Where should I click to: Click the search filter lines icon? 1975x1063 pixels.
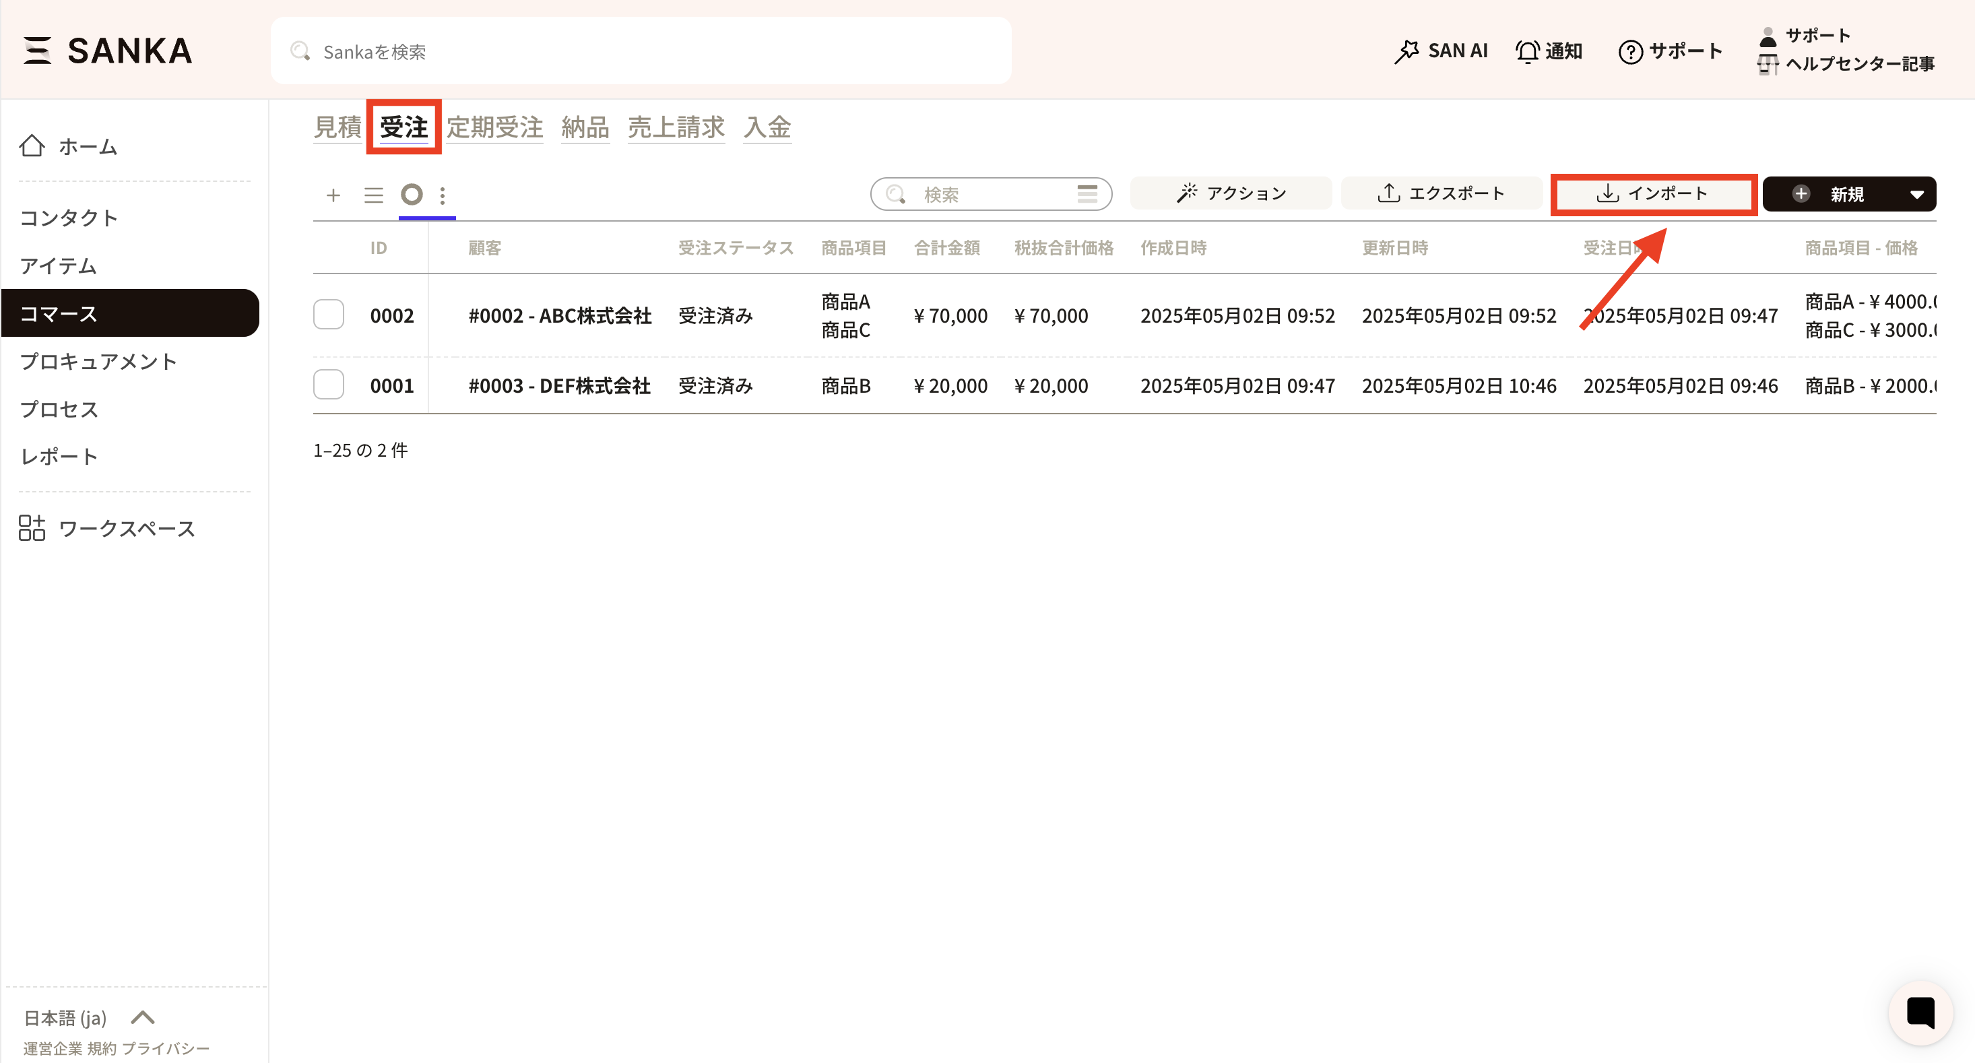pos(1087,194)
